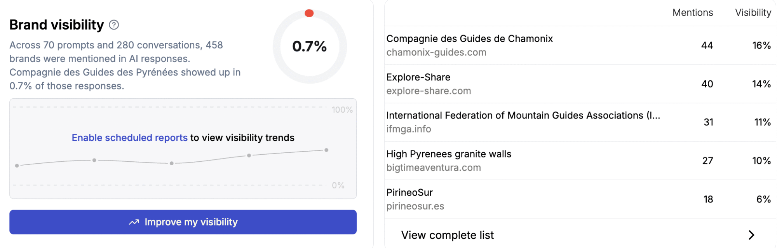Open View complete list row
Viewport: 777px width, 248px height.
(448, 235)
